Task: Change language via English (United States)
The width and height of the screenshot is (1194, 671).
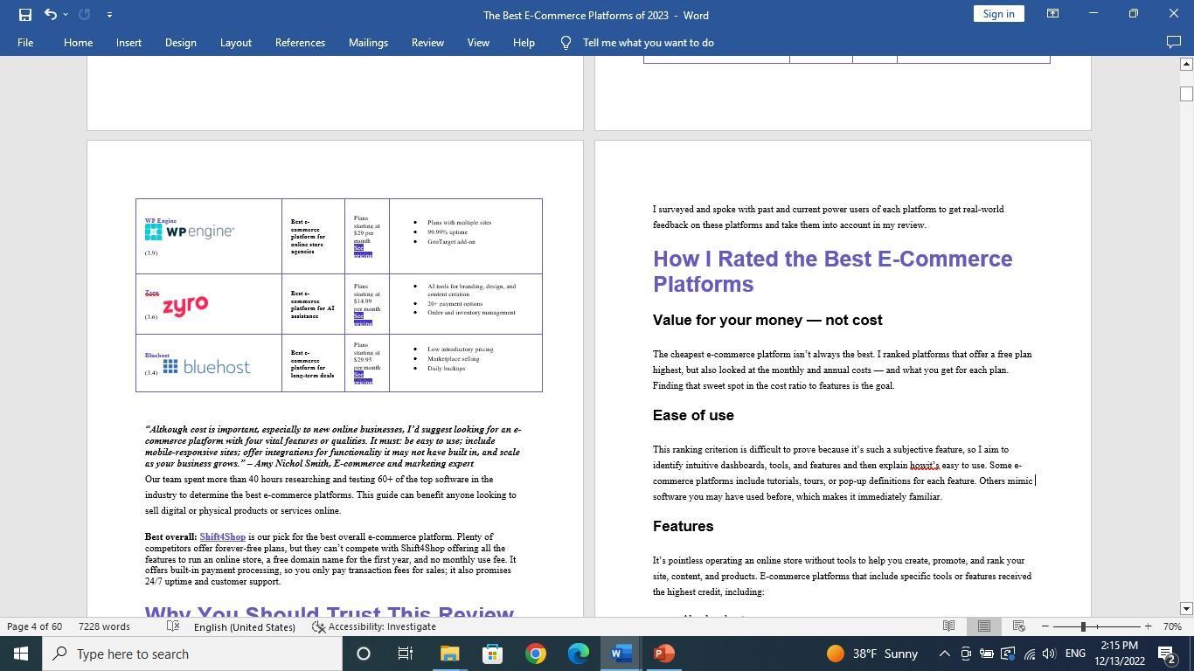Action: point(244,626)
